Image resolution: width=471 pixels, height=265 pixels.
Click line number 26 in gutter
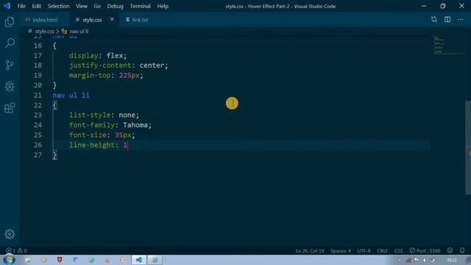coord(38,145)
